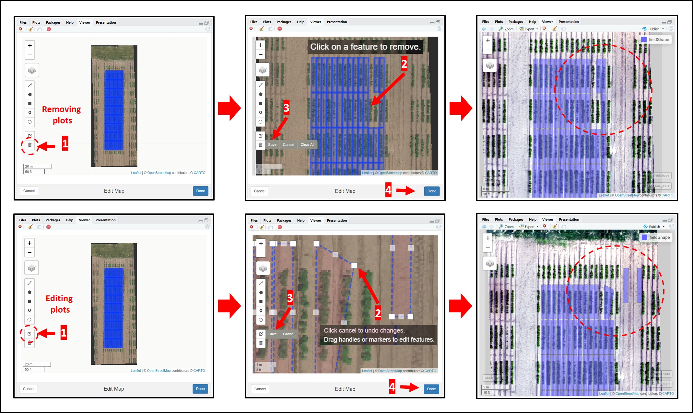The width and height of the screenshot is (693, 413).
Task: Click Save next to Cancel and Clear All
Action: pos(272,145)
